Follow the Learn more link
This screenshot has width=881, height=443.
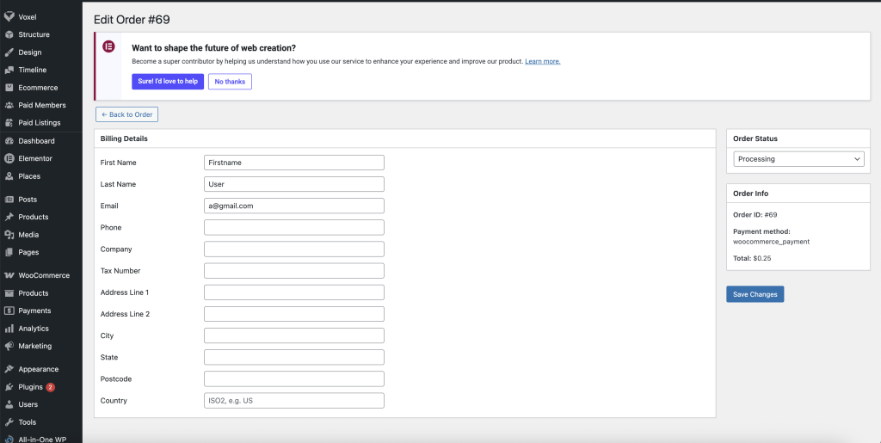pyautogui.click(x=543, y=62)
